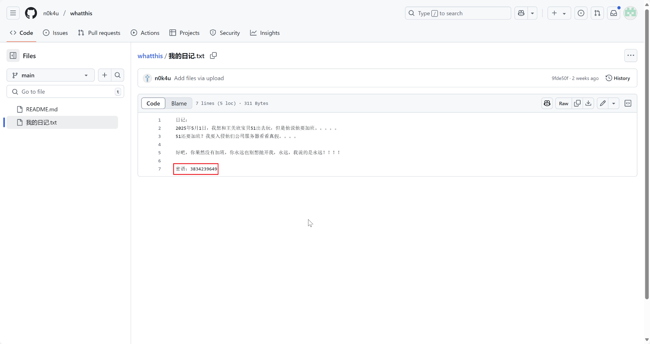
Task: View file History
Action: [618, 78]
